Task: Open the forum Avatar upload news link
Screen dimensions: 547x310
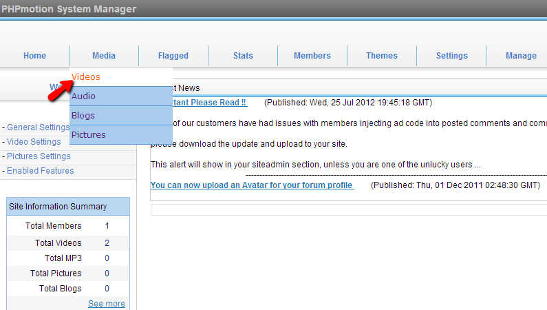Action: (x=253, y=185)
